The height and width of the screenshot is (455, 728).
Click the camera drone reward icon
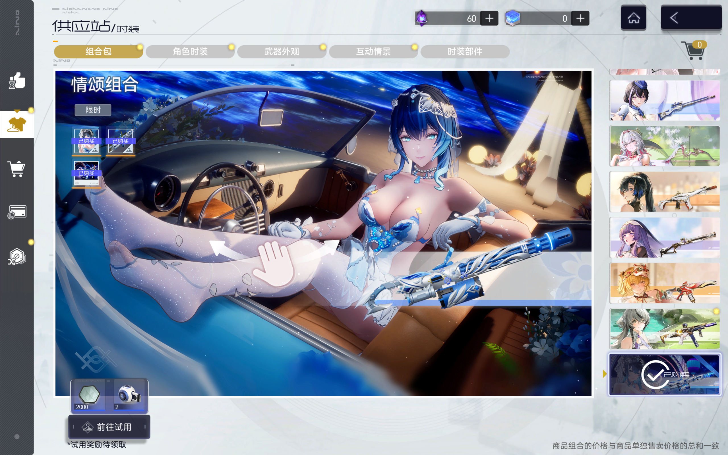(x=129, y=395)
